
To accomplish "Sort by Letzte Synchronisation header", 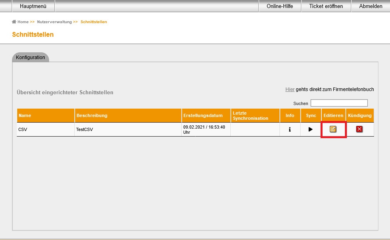I will [x=255, y=115].
